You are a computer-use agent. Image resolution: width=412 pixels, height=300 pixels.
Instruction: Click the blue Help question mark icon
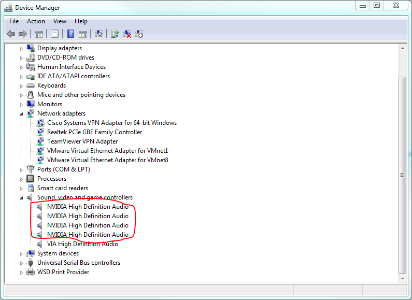(70, 34)
